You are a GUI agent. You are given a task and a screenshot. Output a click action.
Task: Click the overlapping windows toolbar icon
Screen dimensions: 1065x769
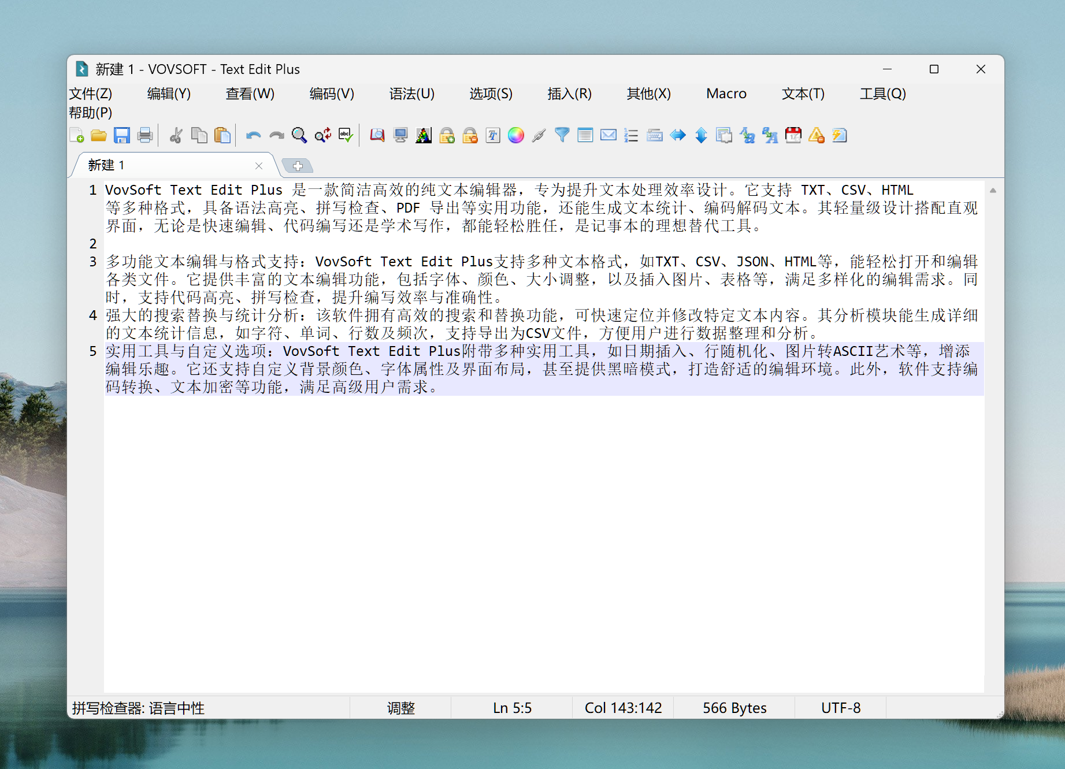pyautogui.click(x=724, y=136)
